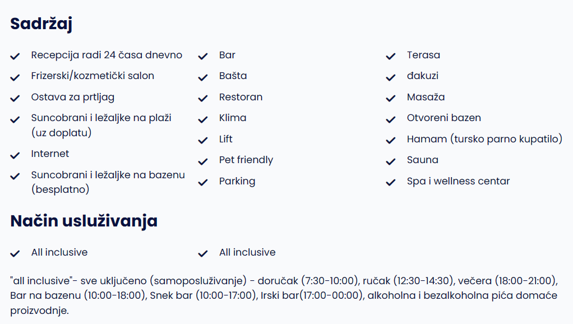Click the checkmark beside the first All inclusive

click(15, 253)
